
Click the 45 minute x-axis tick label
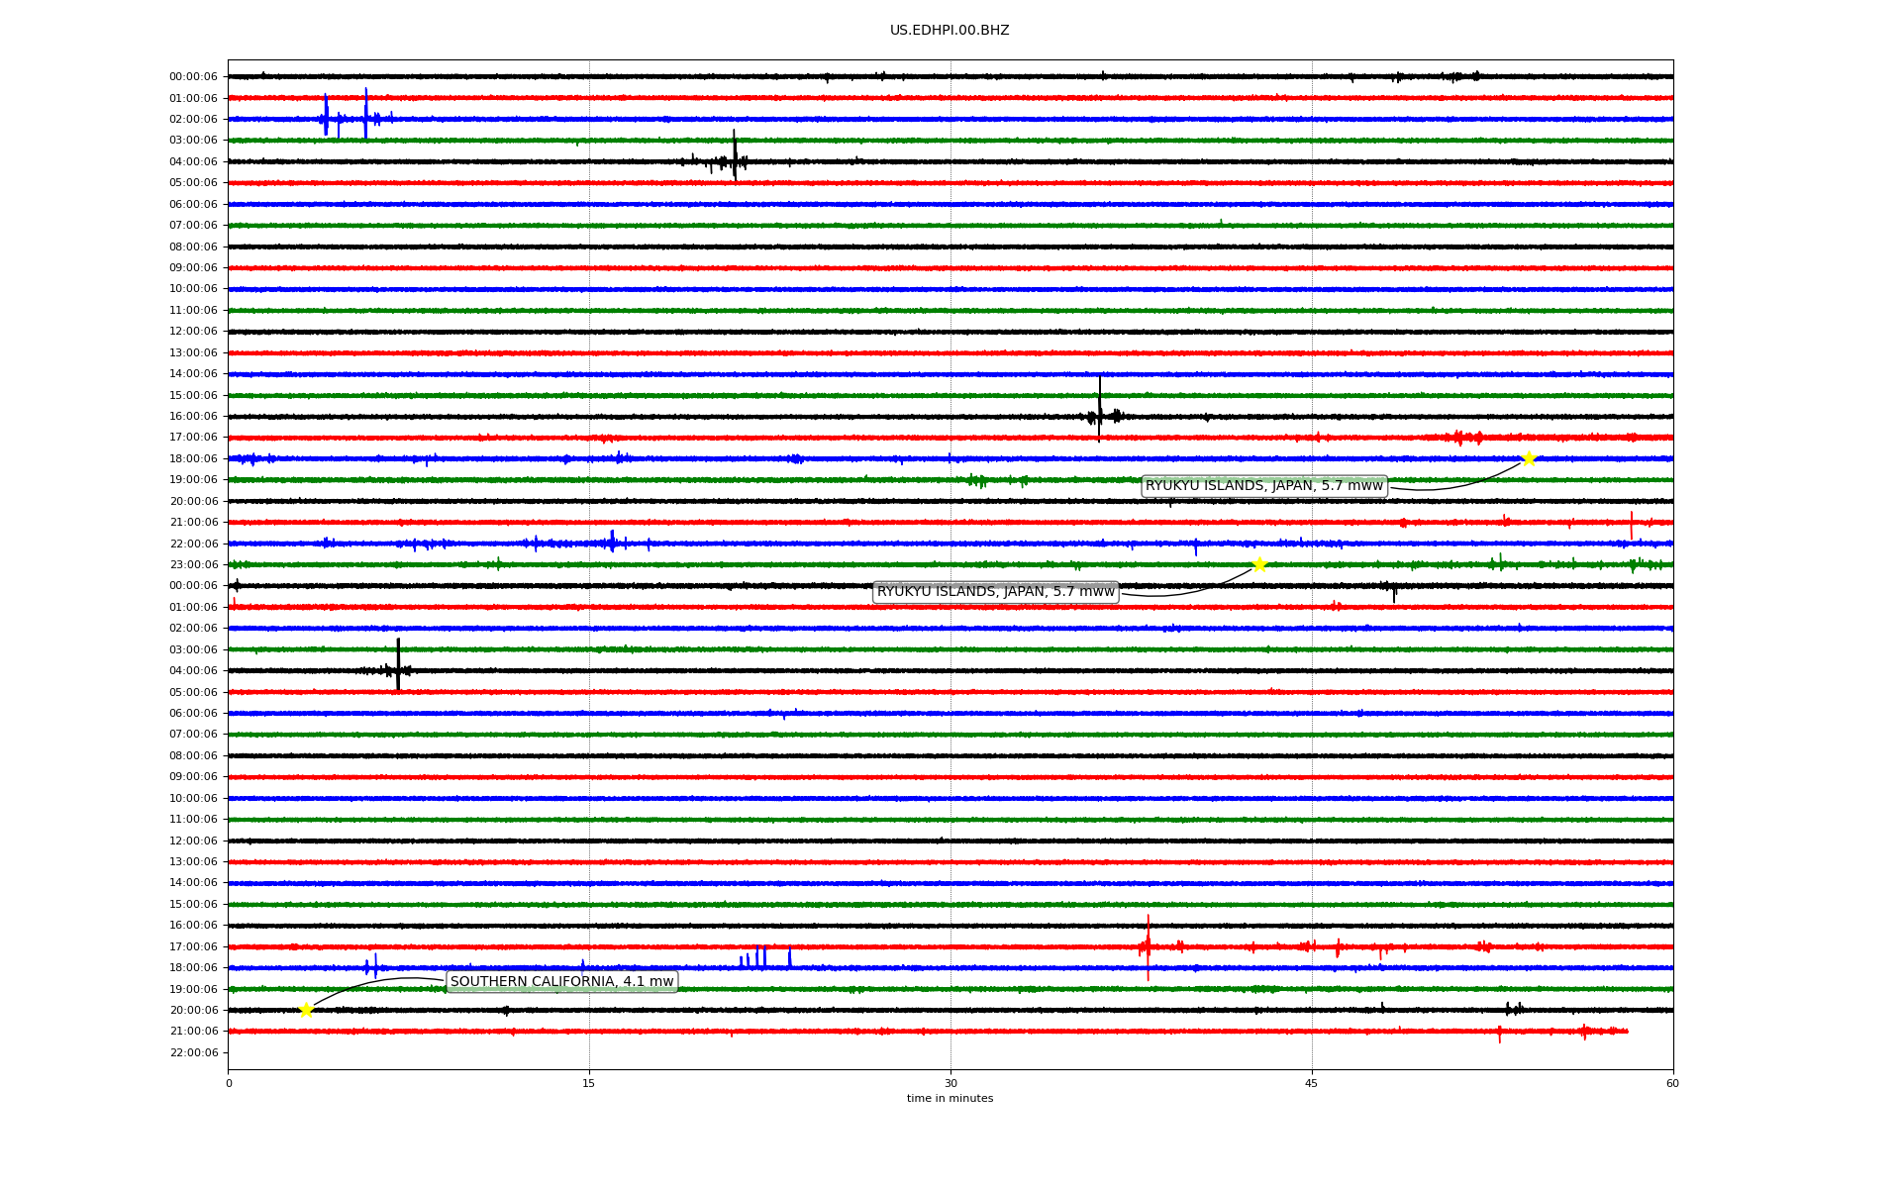[x=1311, y=1083]
